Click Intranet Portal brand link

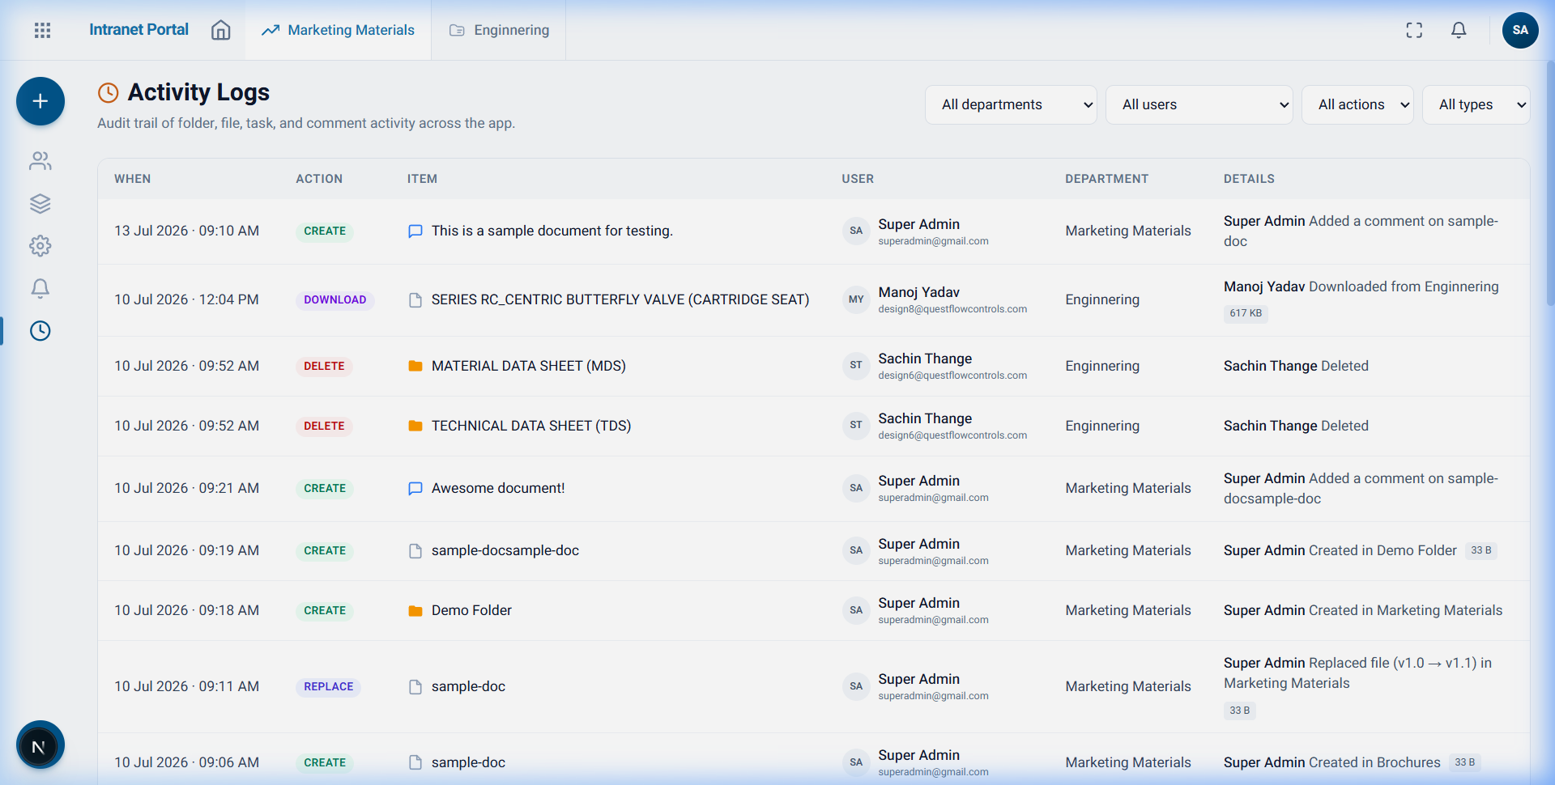click(138, 30)
